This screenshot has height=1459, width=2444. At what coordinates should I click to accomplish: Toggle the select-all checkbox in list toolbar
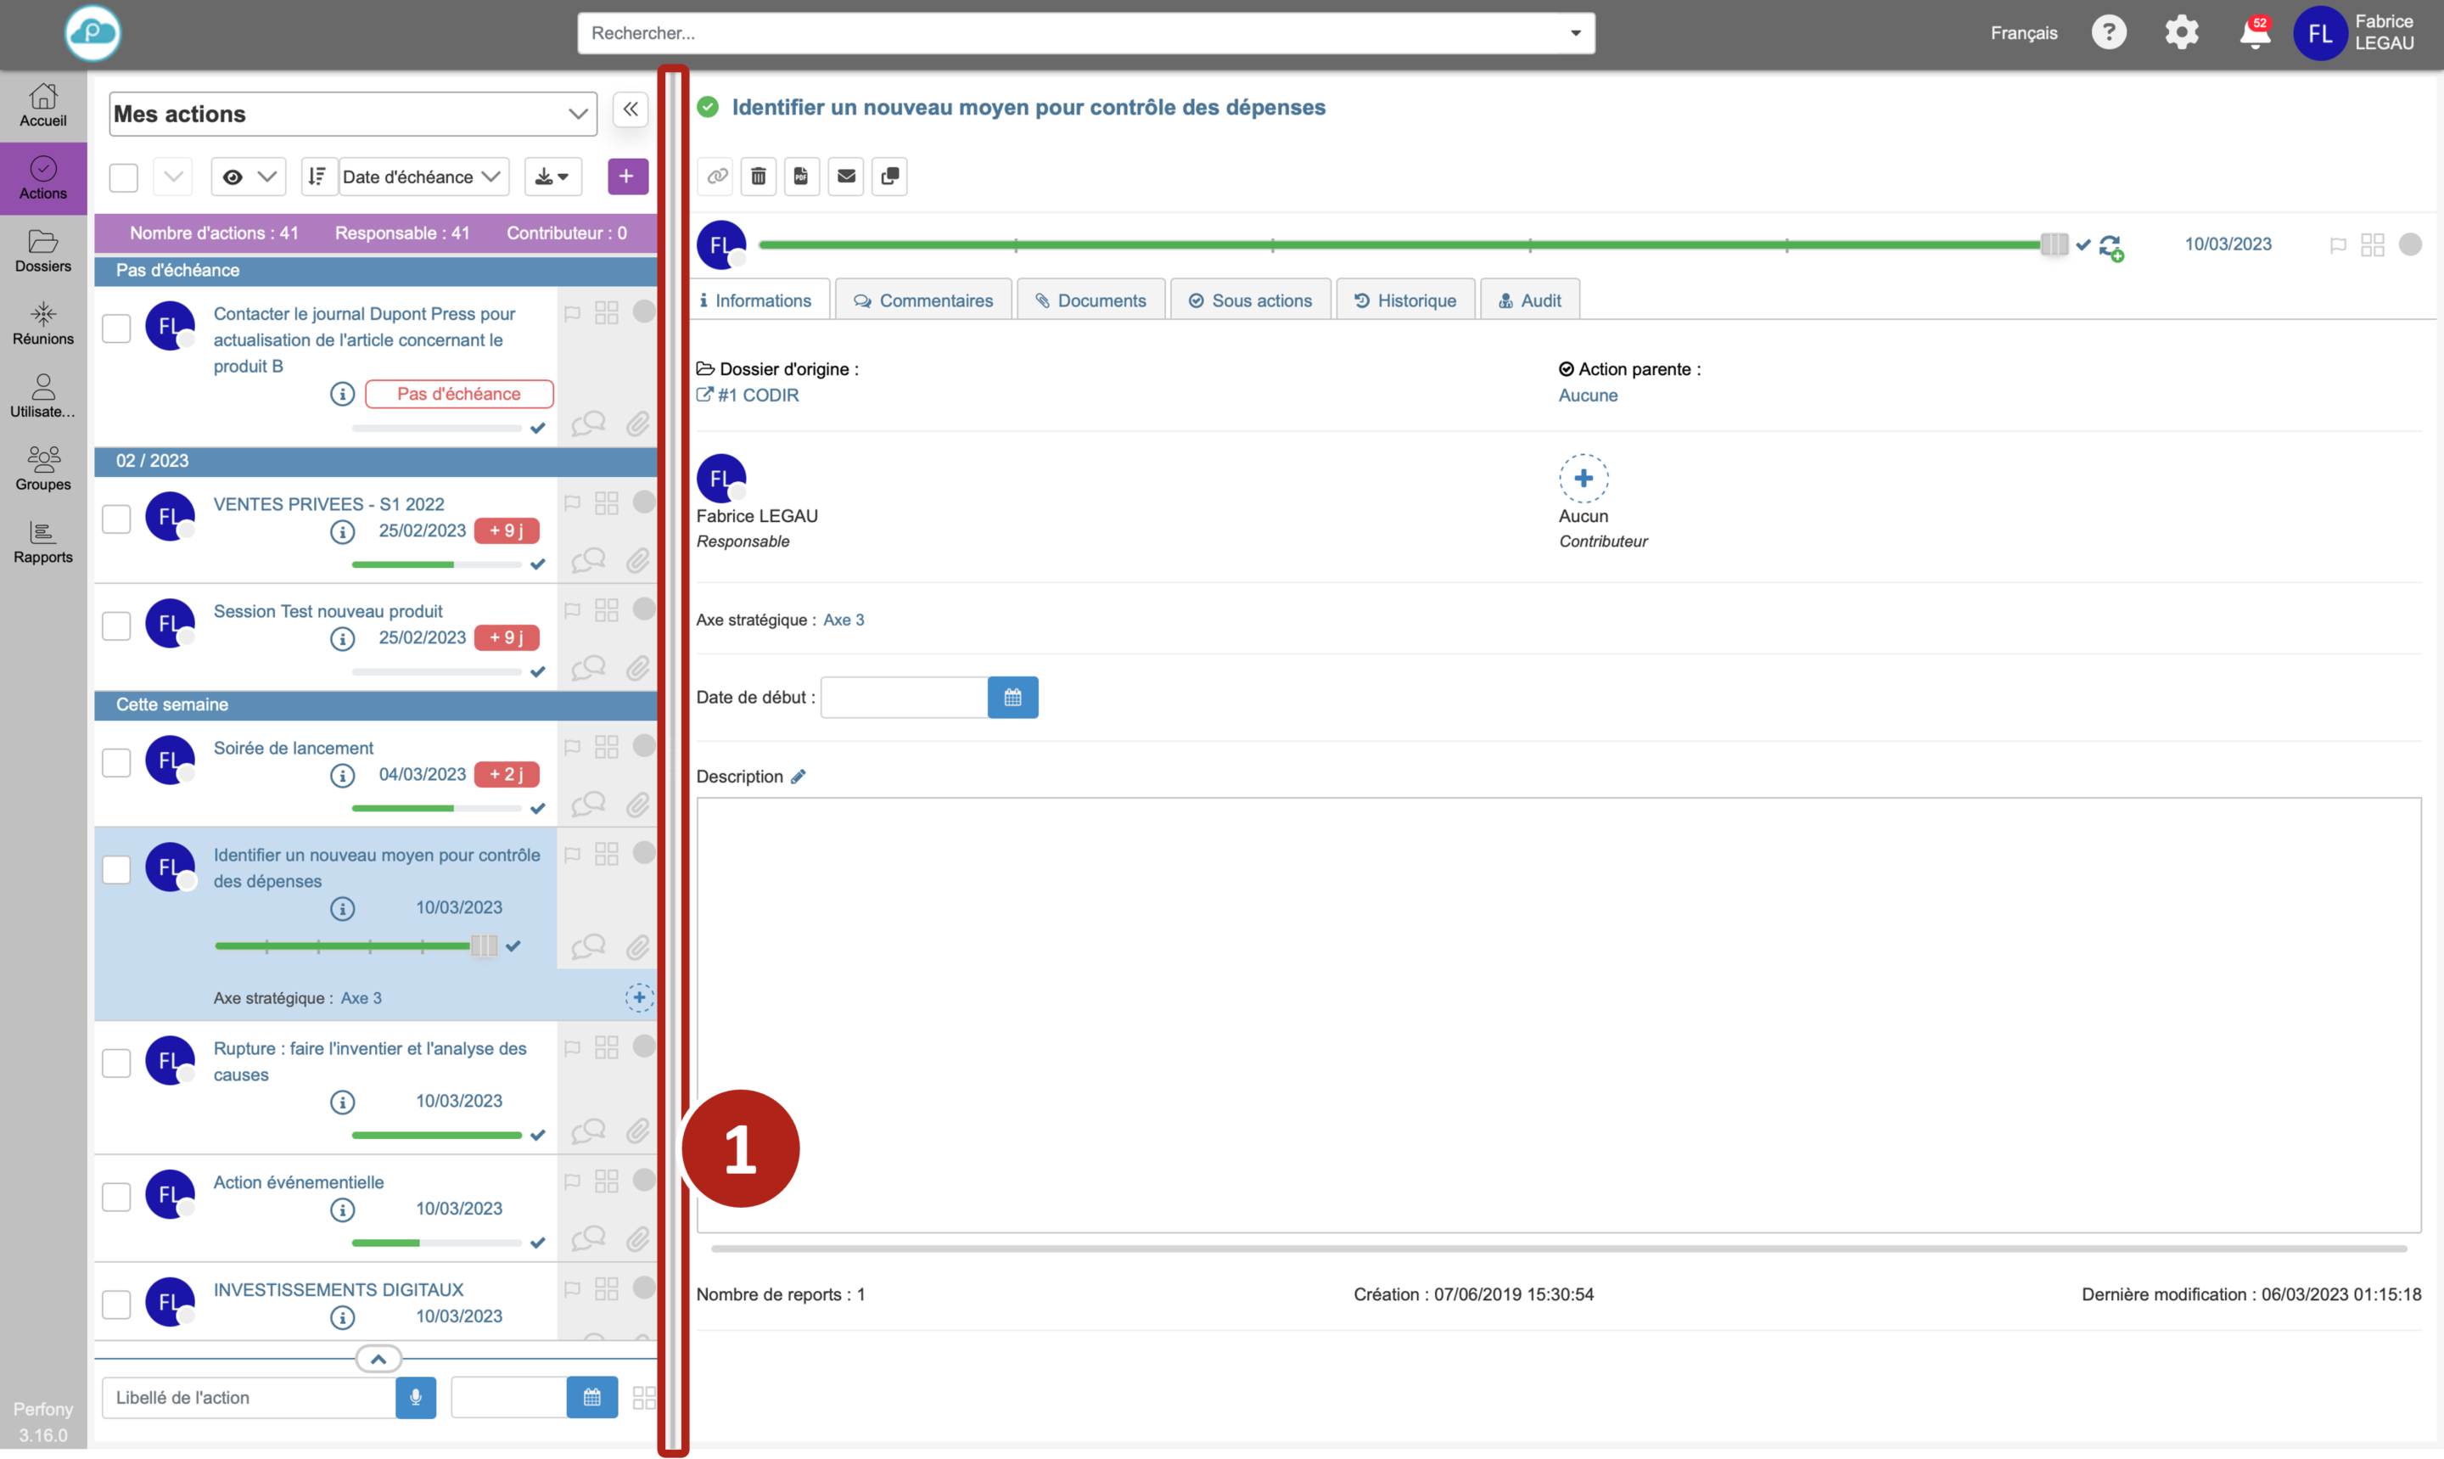pyautogui.click(x=123, y=178)
